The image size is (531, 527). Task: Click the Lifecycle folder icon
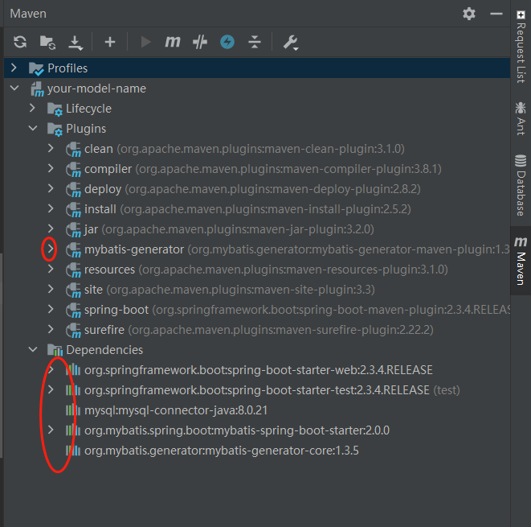pyautogui.click(x=55, y=109)
